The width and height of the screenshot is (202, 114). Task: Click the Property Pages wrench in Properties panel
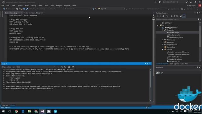[162, 73]
